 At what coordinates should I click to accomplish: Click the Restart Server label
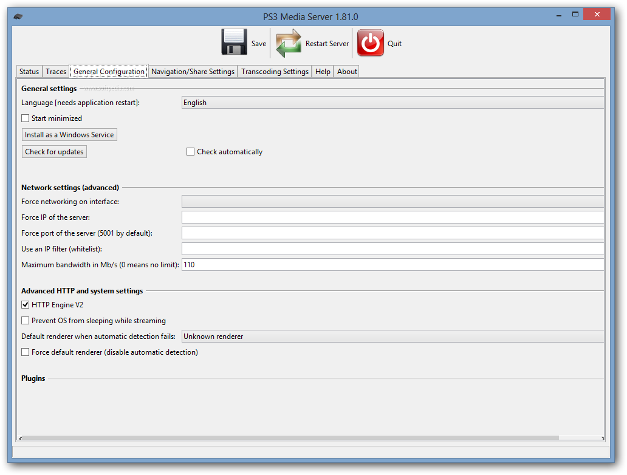pyautogui.click(x=327, y=44)
